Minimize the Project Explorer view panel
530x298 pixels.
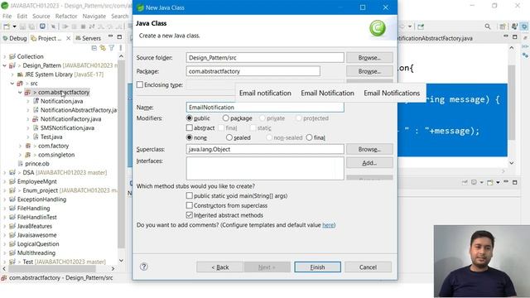110,36
